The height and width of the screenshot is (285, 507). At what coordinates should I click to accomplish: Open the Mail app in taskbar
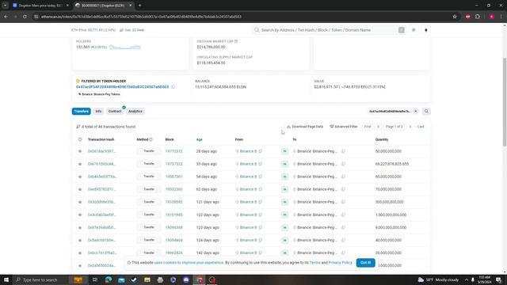click(x=121, y=279)
